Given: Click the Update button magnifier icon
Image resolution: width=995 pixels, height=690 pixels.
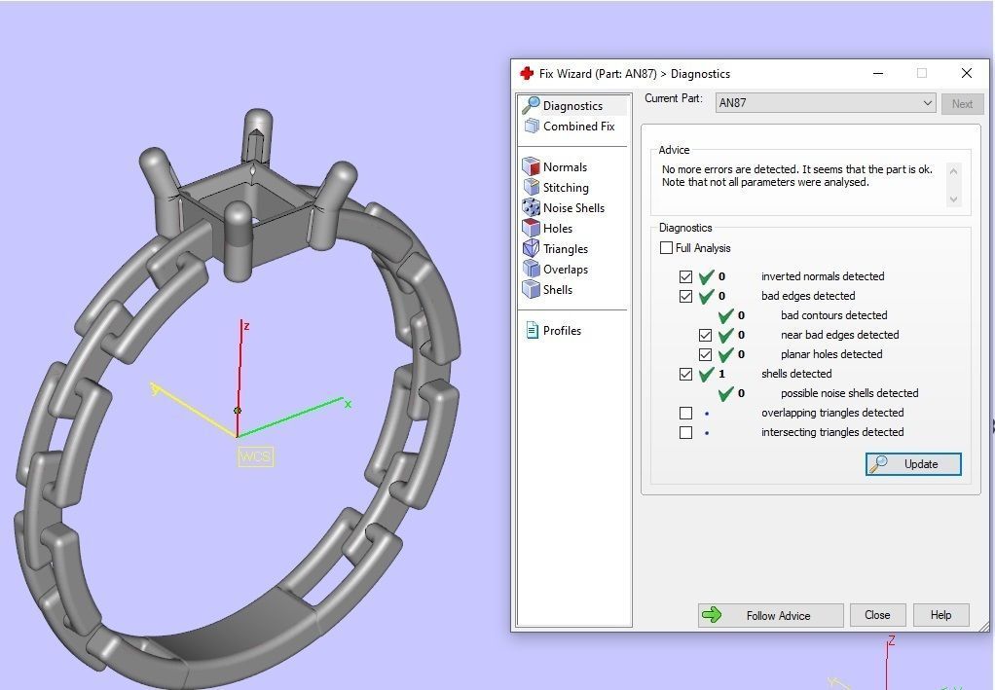Looking at the screenshot, I should pyautogui.click(x=878, y=464).
